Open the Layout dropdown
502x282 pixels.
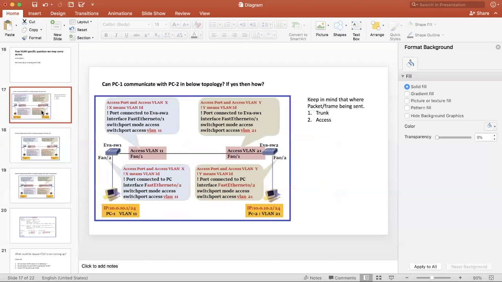[81, 22]
